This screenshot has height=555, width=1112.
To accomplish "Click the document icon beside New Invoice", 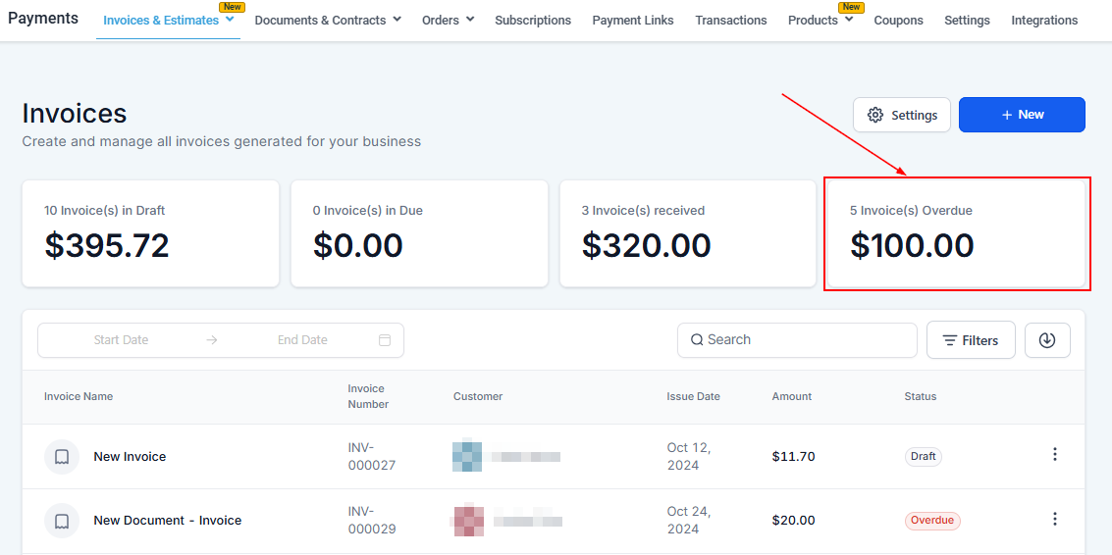I will click(62, 457).
